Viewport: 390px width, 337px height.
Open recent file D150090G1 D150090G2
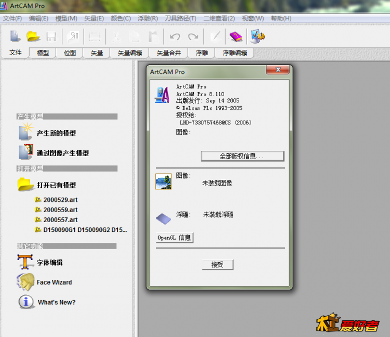pos(85,230)
